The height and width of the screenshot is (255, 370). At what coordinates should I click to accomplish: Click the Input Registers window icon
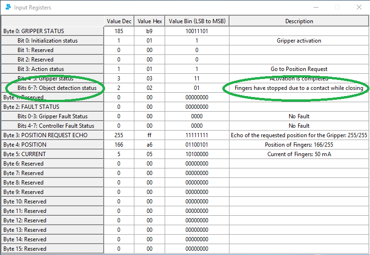coord(7,8)
